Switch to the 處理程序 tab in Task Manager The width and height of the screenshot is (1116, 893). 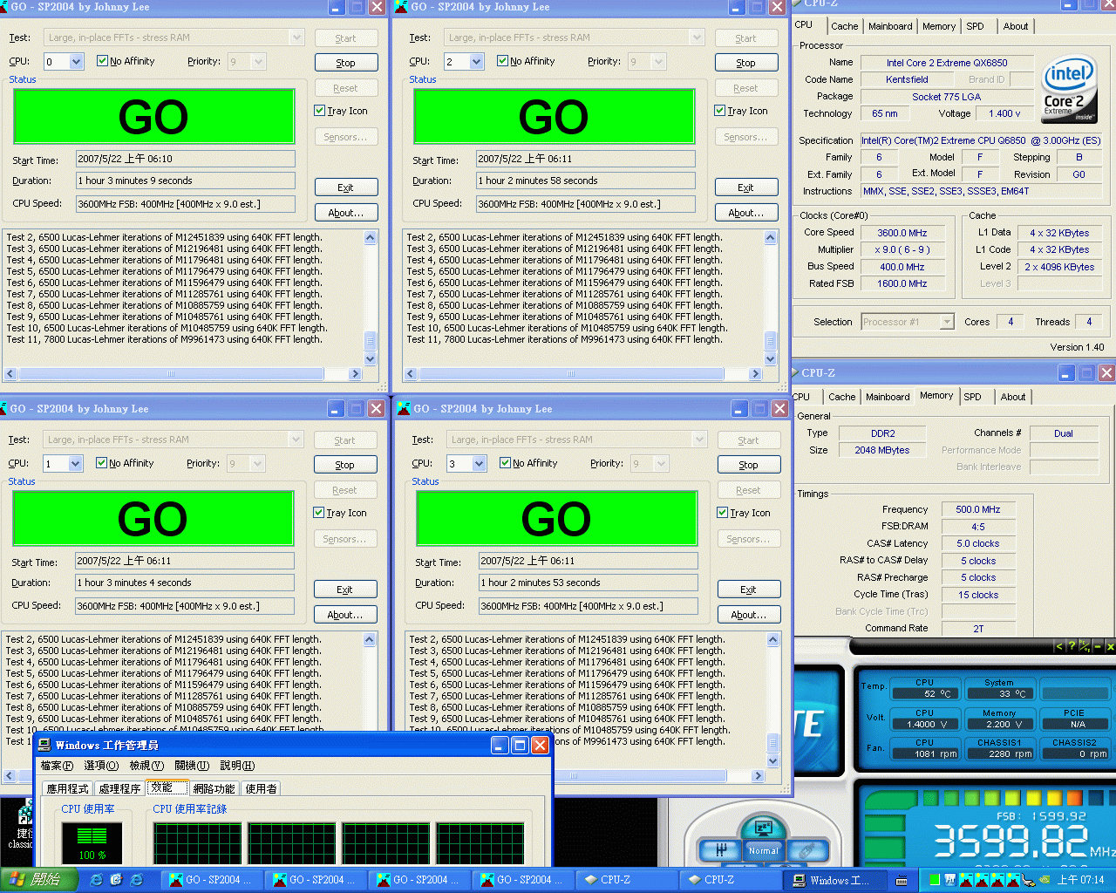click(x=119, y=788)
